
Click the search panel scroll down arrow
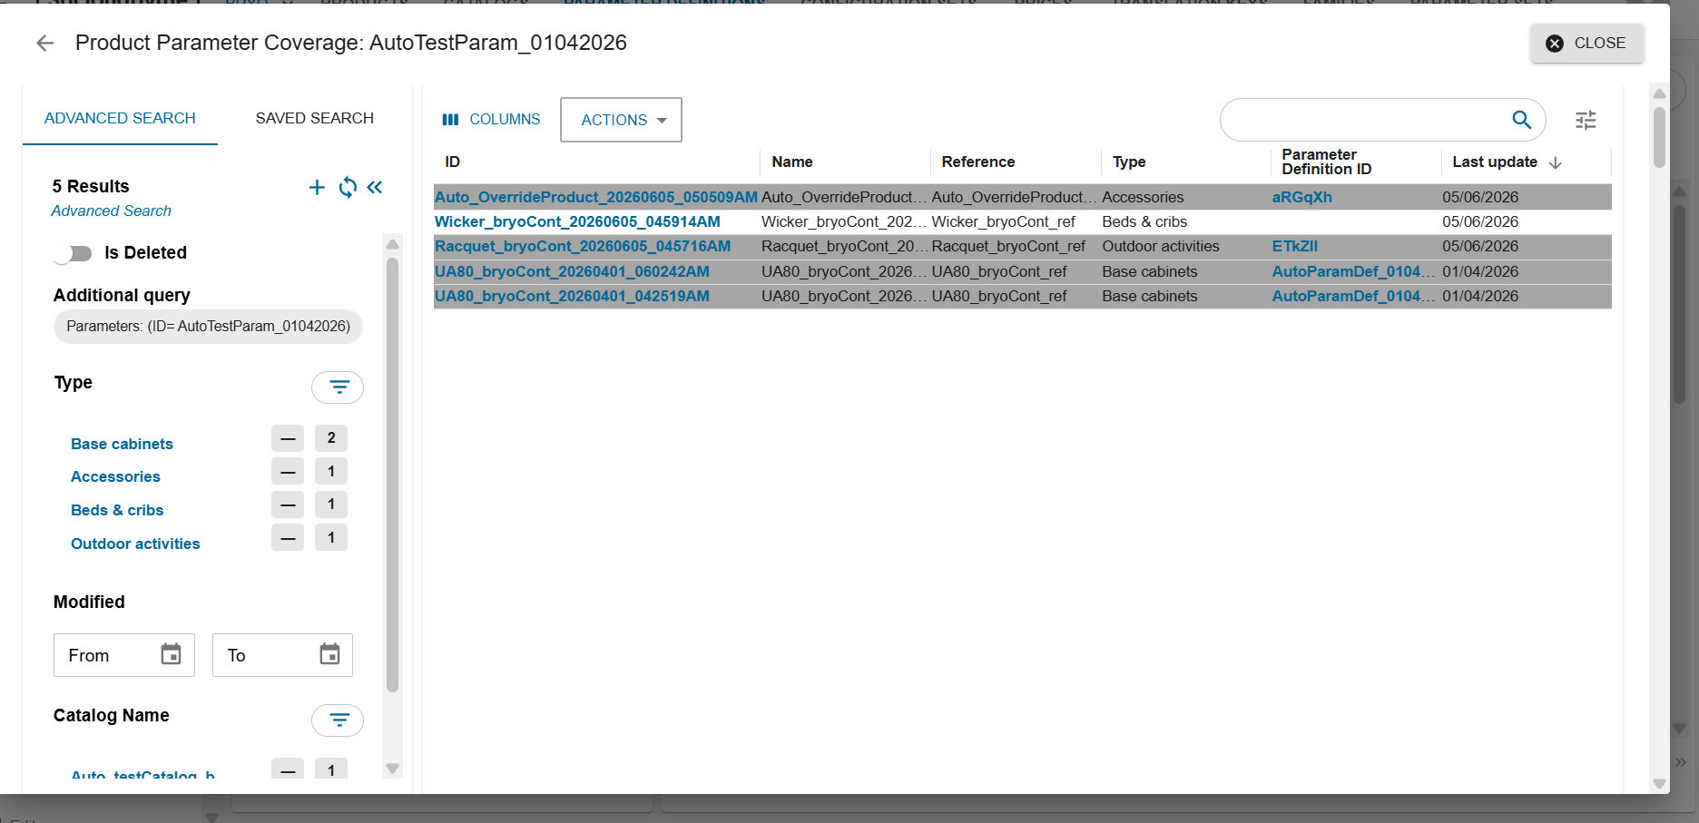(x=392, y=769)
